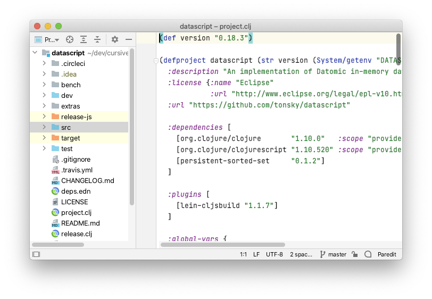Image resolution: width=432 pixels, height=299 pixels.
Task: Select the .travis.yml file name
Action: pyautogui.click(x=77, y=170)
